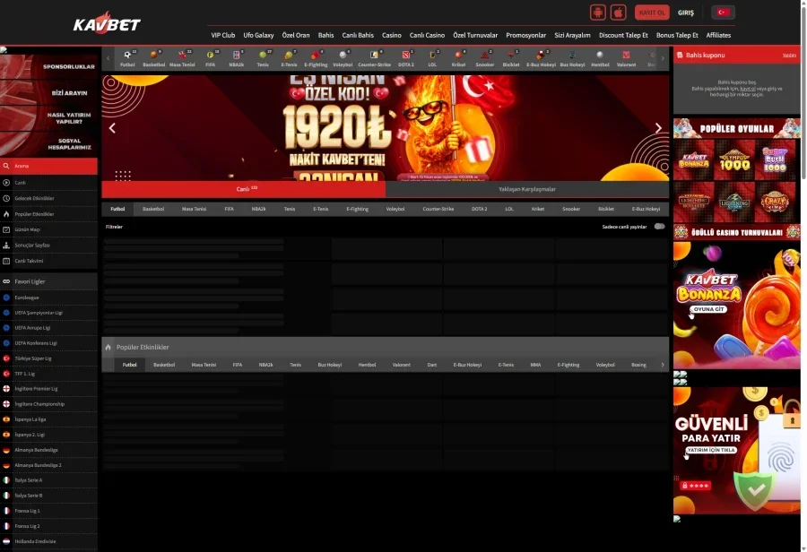The width and height of the screenshot is (807, 552).
Task: Select the Masa Tenisi sport icon
Action: coord(182,58)
